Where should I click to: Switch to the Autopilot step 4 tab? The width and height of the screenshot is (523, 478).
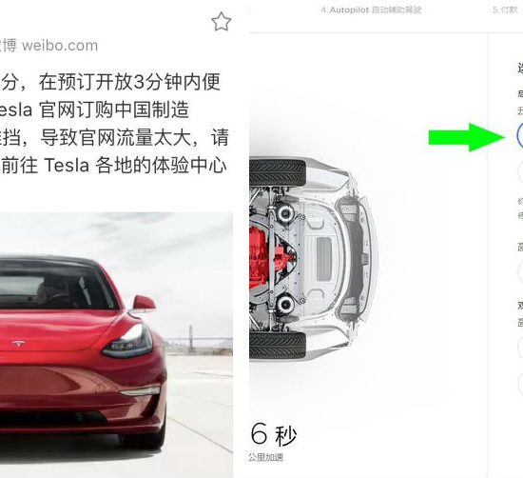pos(371,10)
